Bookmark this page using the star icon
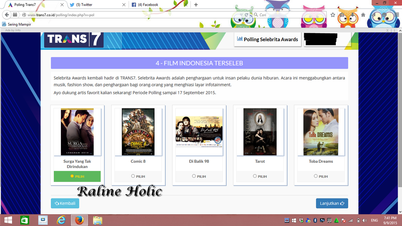Image resolution: width=402 pixels, height=226 pixels. click(332, 15)
